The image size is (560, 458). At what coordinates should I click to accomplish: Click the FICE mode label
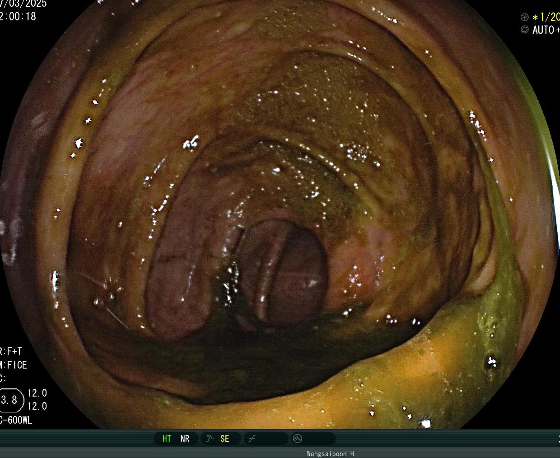click(17, 365)
